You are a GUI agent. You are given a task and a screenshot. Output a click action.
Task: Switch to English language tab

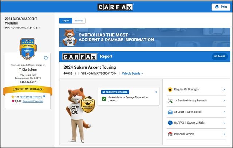pos(66,21)
